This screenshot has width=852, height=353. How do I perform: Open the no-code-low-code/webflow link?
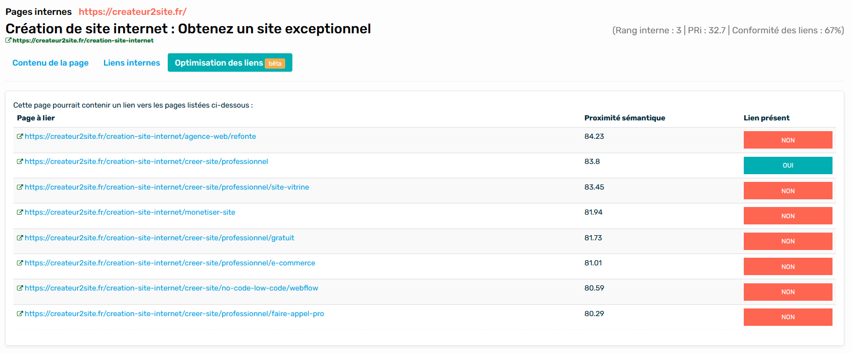(171, 288)
